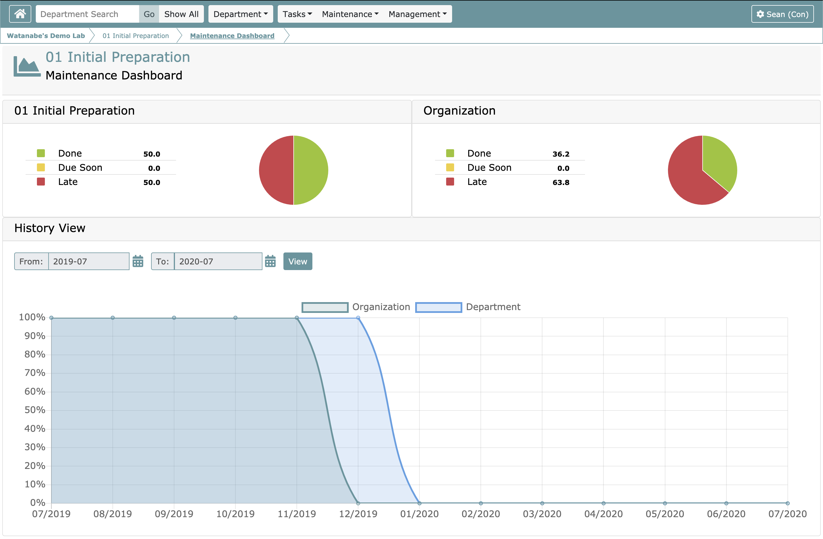The width and height of the screenshot is (823, 539).
Task: Open the Tasks dropdown menu
Action: pos(297,14)
